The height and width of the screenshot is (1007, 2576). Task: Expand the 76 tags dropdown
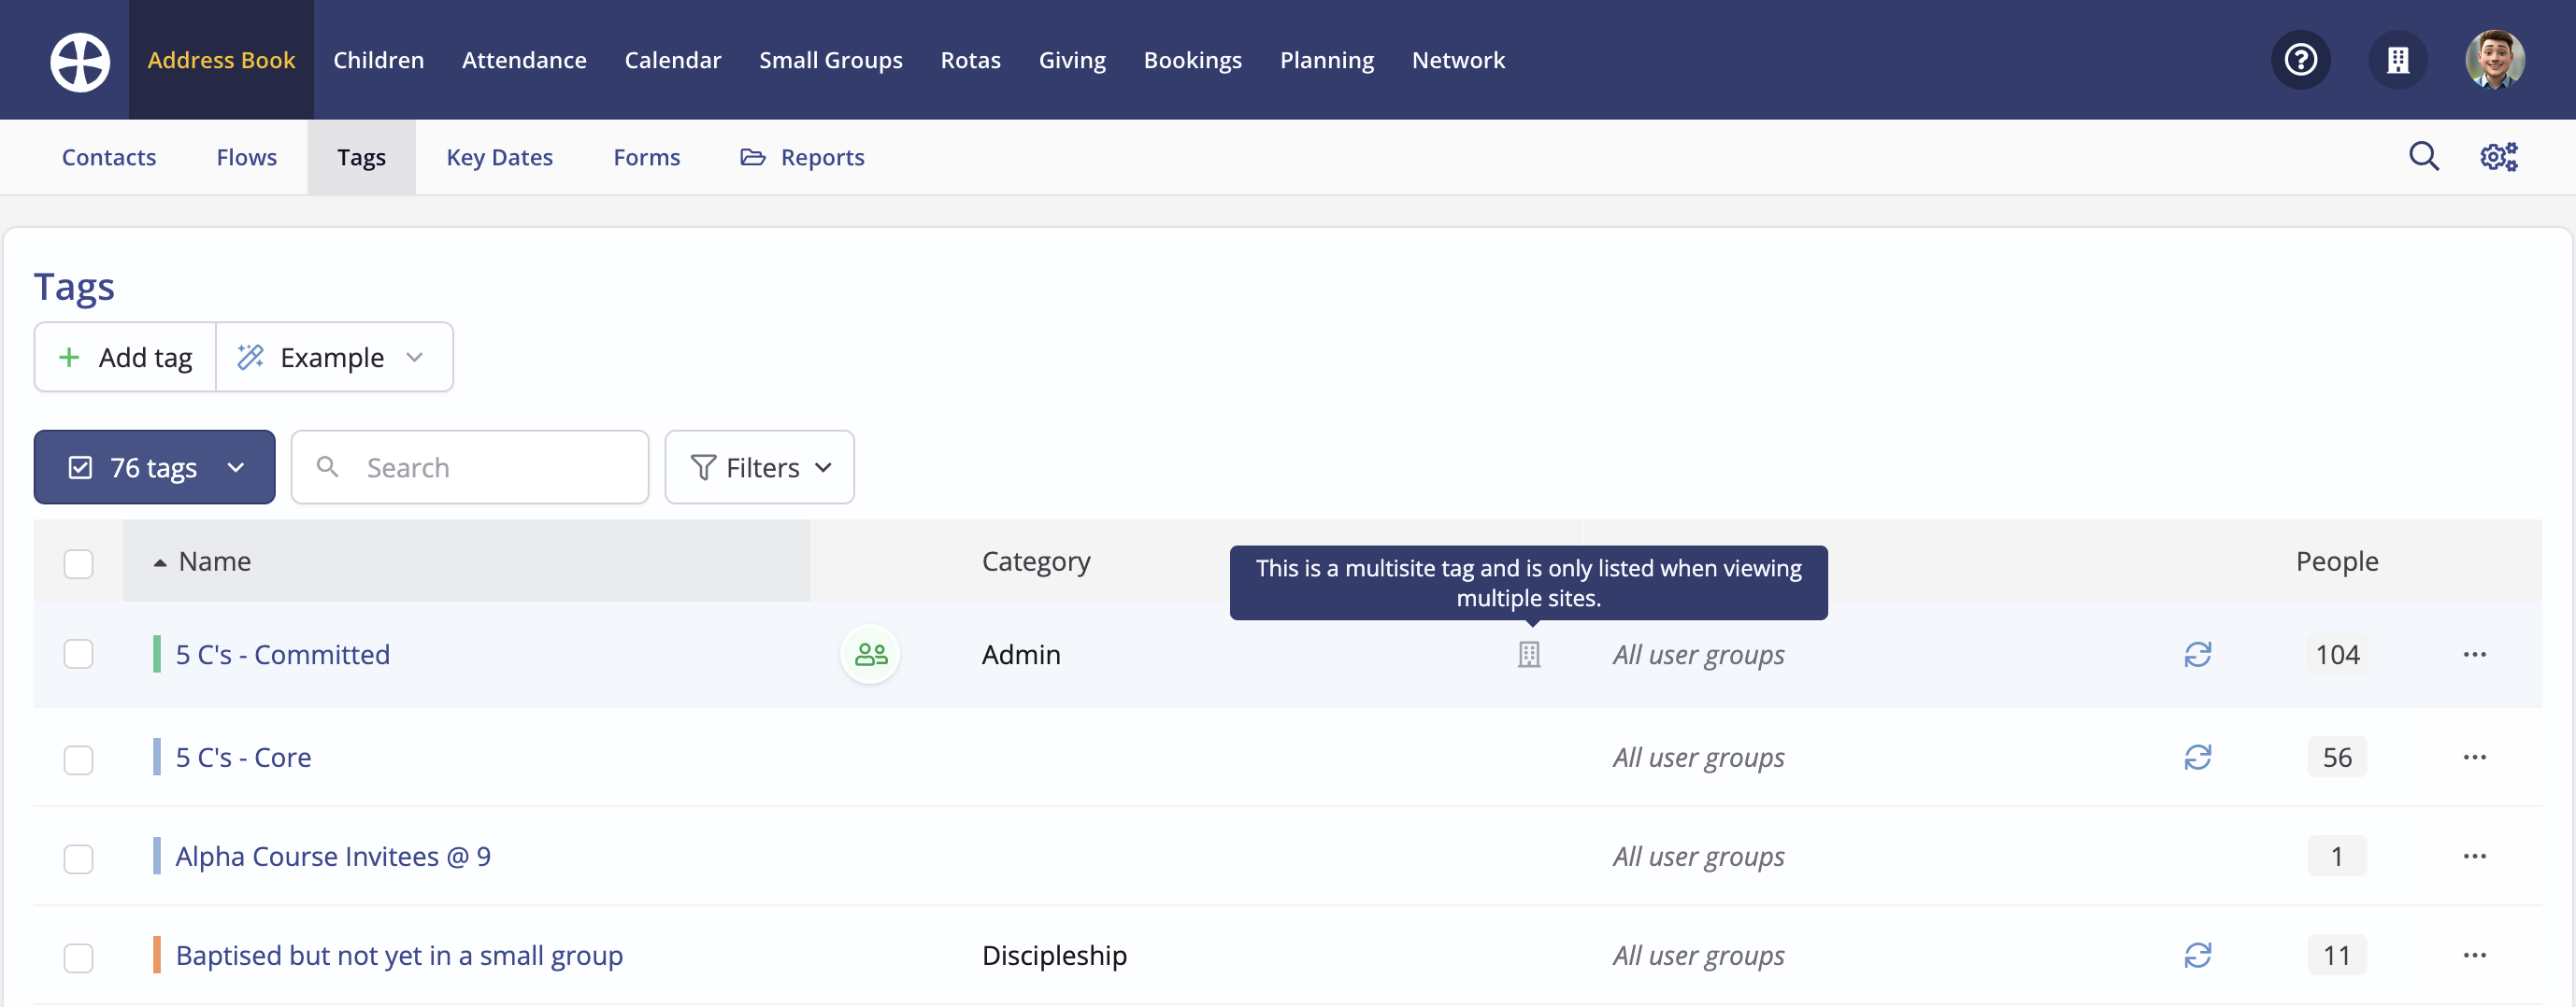(154, 467)
